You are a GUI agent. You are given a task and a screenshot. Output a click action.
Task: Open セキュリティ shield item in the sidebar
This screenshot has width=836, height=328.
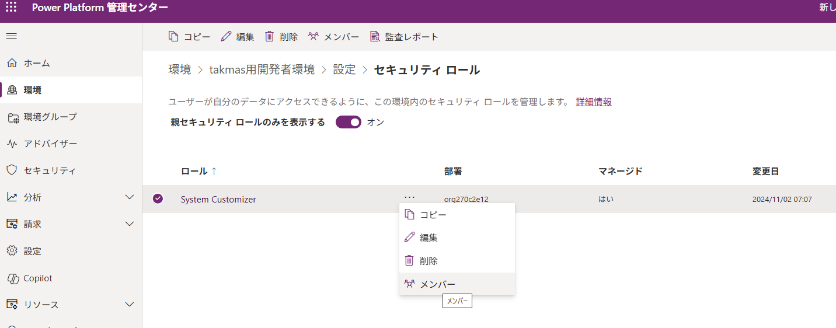pos(71,170)
